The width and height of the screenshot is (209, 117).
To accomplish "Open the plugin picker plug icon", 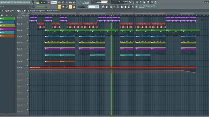I will (125, 7).
